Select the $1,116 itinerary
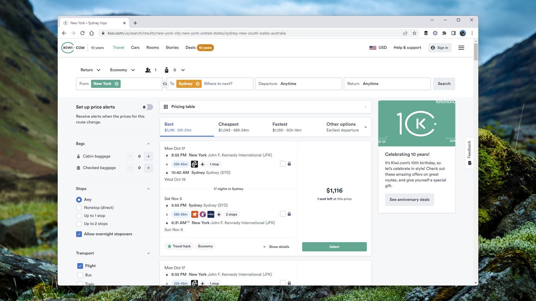Screen dimensions: 536x301 [x=334, y=247]
